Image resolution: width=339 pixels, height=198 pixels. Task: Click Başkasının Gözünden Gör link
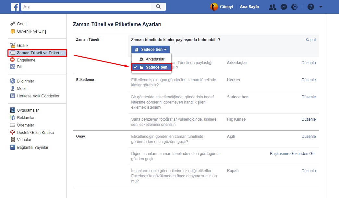click(x=293, y=154)
